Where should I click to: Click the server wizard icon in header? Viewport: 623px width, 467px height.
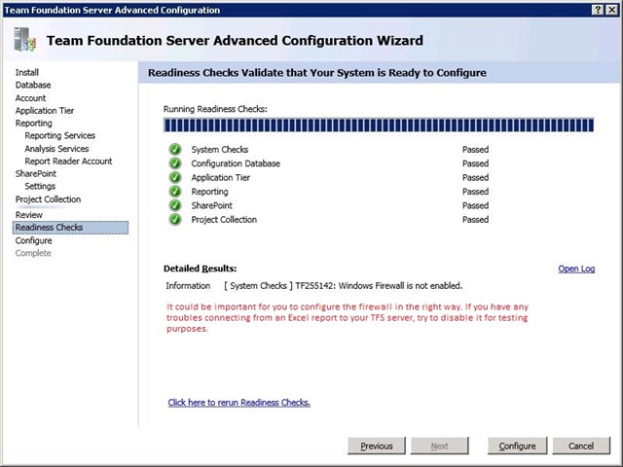point(24,39)
